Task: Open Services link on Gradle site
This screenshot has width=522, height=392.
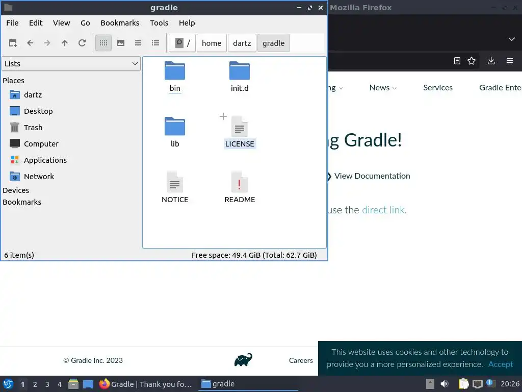Action: point(438,88)
